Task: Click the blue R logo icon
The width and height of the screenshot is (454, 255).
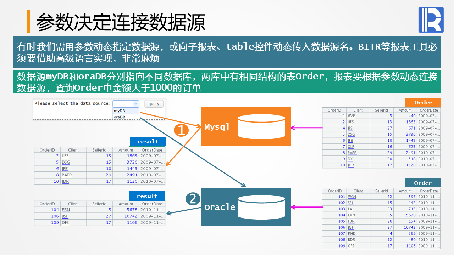Action: pyautogui.click(x=431, y=20)
